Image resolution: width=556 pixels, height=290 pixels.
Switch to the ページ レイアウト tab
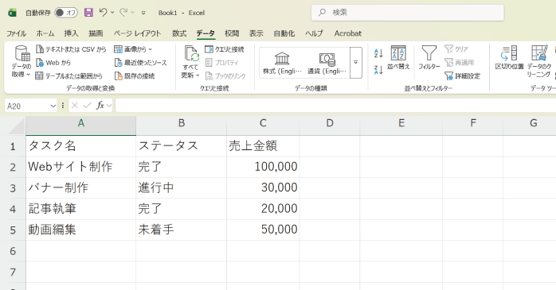(137, 33)
